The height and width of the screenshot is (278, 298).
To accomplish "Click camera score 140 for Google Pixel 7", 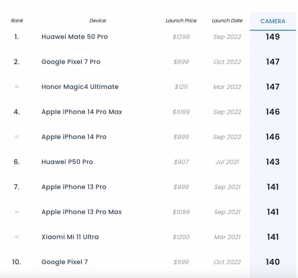I will click(x=273, y=262).
